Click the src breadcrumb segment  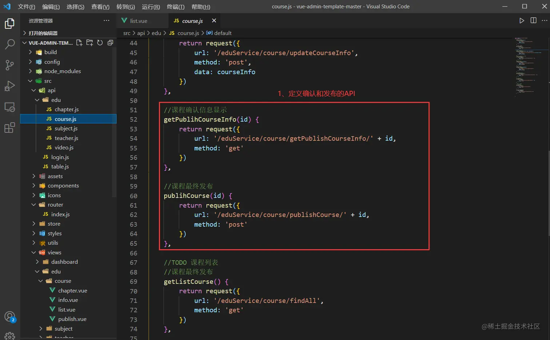[127, 33]
